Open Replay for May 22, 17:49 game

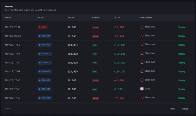coord(182,71)
